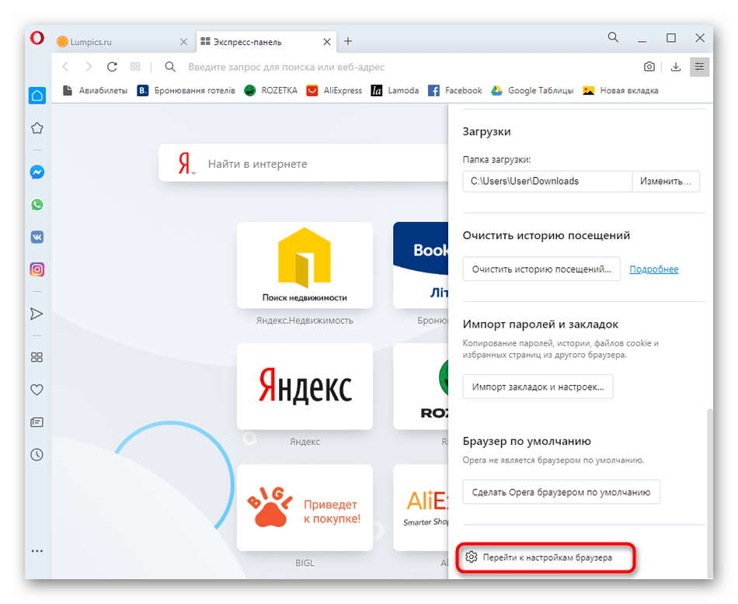
Task: Open sidebar setup three dots
Action: pos(37,551)
